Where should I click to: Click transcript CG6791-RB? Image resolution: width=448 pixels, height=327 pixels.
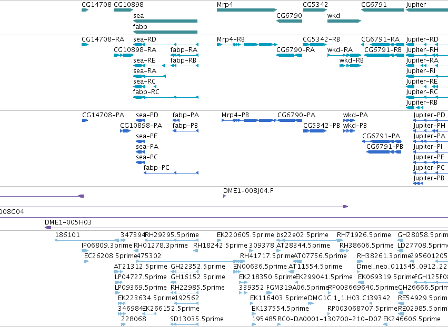tap(384, 55)
